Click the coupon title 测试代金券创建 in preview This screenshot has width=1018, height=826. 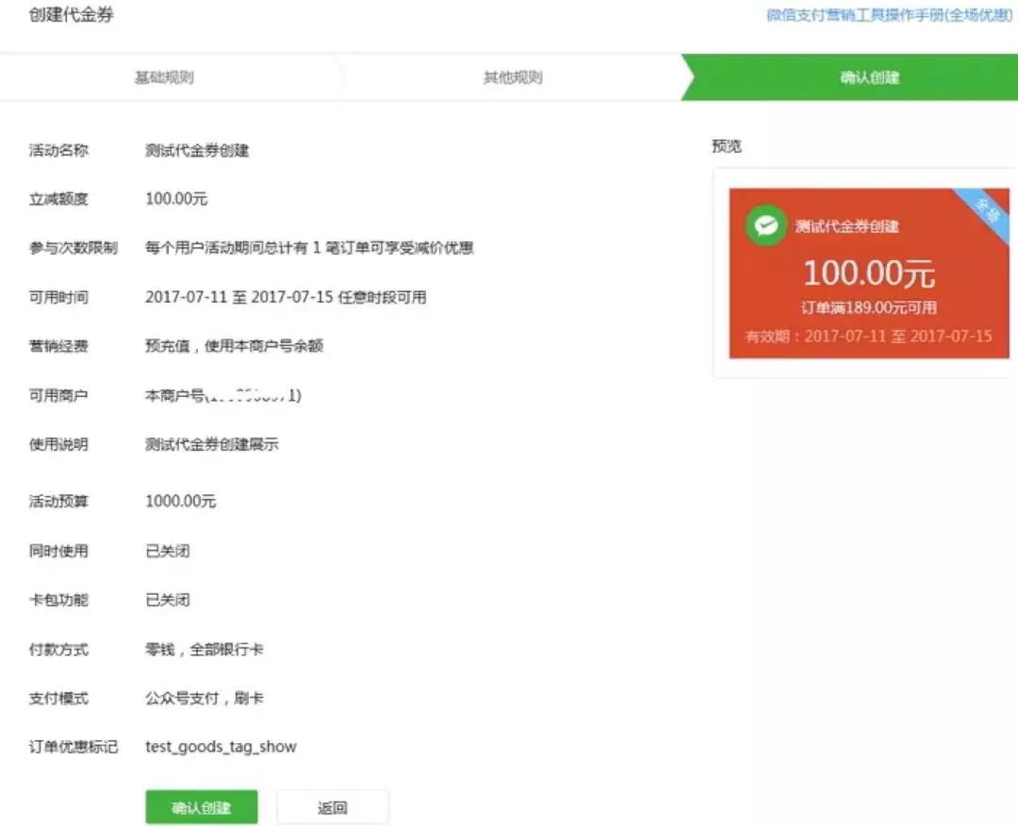(x=846, y=226)
